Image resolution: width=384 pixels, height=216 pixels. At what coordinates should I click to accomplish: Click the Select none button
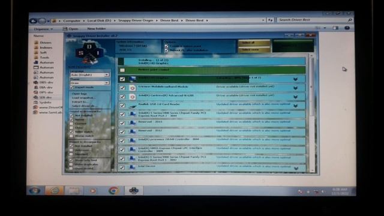point(254,49)
